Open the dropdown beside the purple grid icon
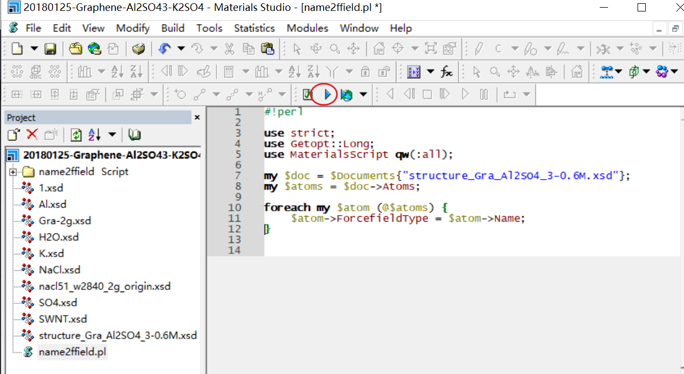Image resolution: width=684 pixels, height=374 pixels. [431, 72]
